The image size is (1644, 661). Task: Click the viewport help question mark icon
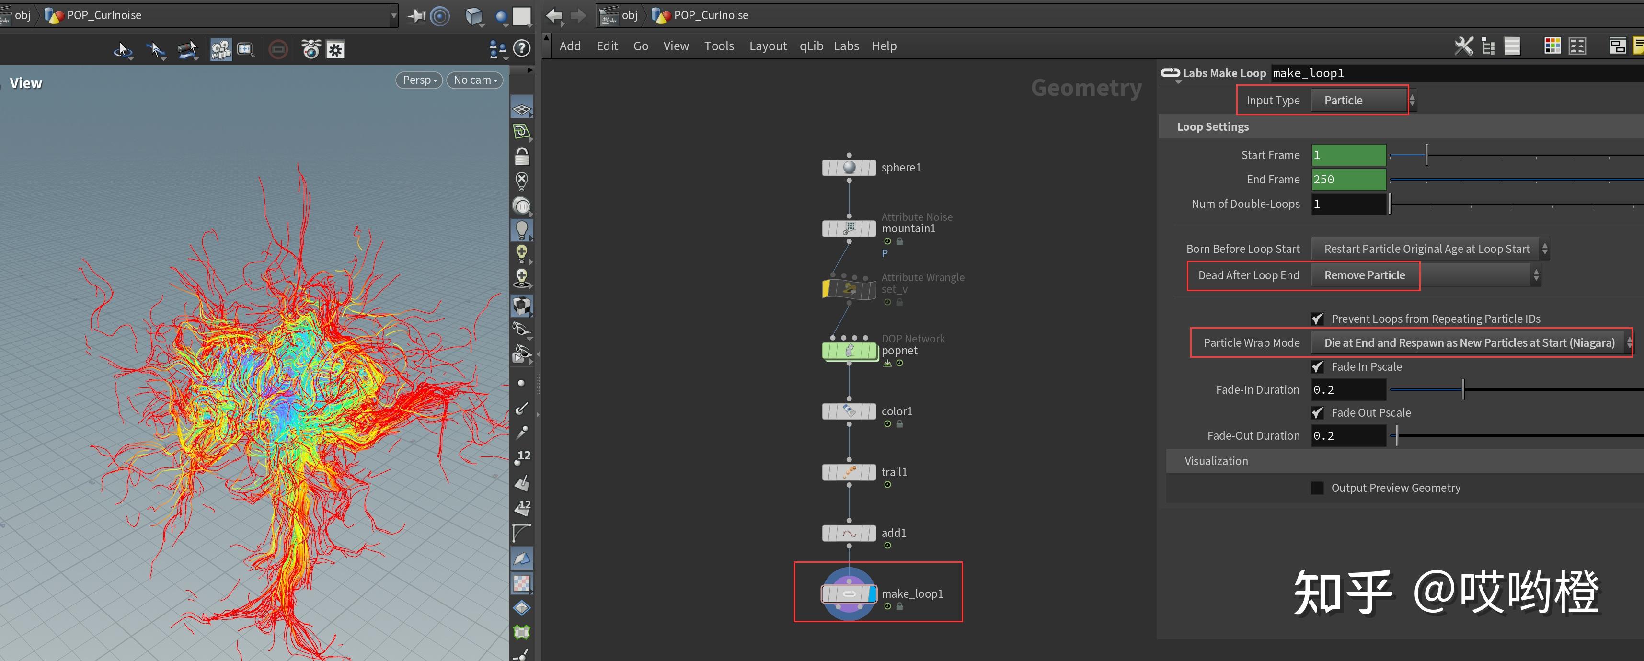(521, 48)
